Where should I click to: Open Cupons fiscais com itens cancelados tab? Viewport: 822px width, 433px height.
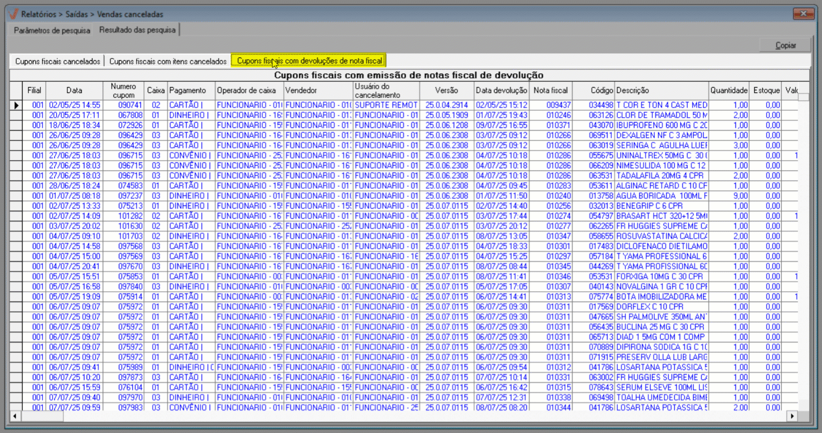168,61
